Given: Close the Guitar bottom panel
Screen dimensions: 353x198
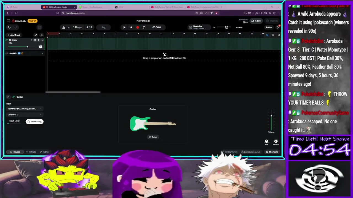Looking at the screenshot, I should click(x=8, y=97).
